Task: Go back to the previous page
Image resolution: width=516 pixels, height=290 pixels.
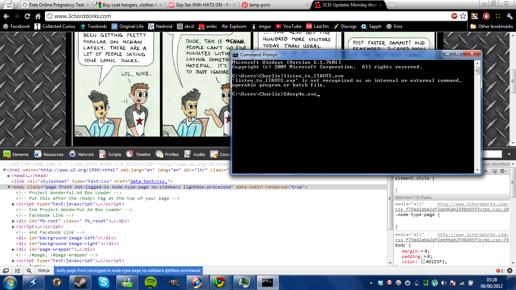Action: click(x=6, y=16)
